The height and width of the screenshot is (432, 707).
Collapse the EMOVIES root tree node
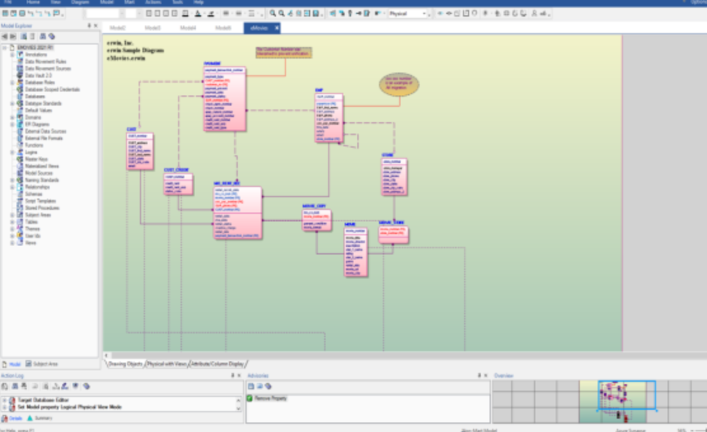(4, 47)
